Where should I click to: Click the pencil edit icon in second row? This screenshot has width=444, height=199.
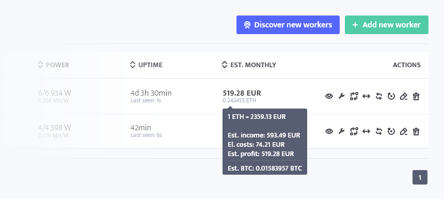click(404, 131)
